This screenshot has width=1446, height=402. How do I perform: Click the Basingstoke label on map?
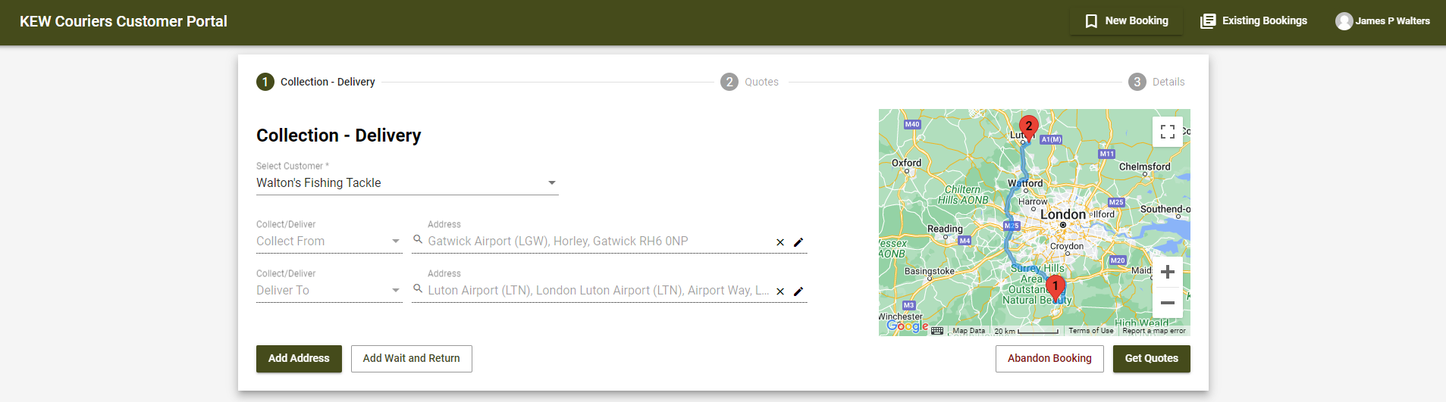[x=930, y=271]
